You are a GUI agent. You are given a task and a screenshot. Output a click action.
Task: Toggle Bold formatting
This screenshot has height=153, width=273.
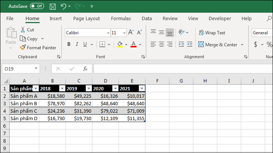pyautogui.click(x=69, y=44)
